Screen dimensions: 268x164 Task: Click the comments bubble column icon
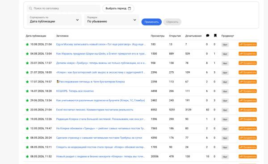click(208, 36)
